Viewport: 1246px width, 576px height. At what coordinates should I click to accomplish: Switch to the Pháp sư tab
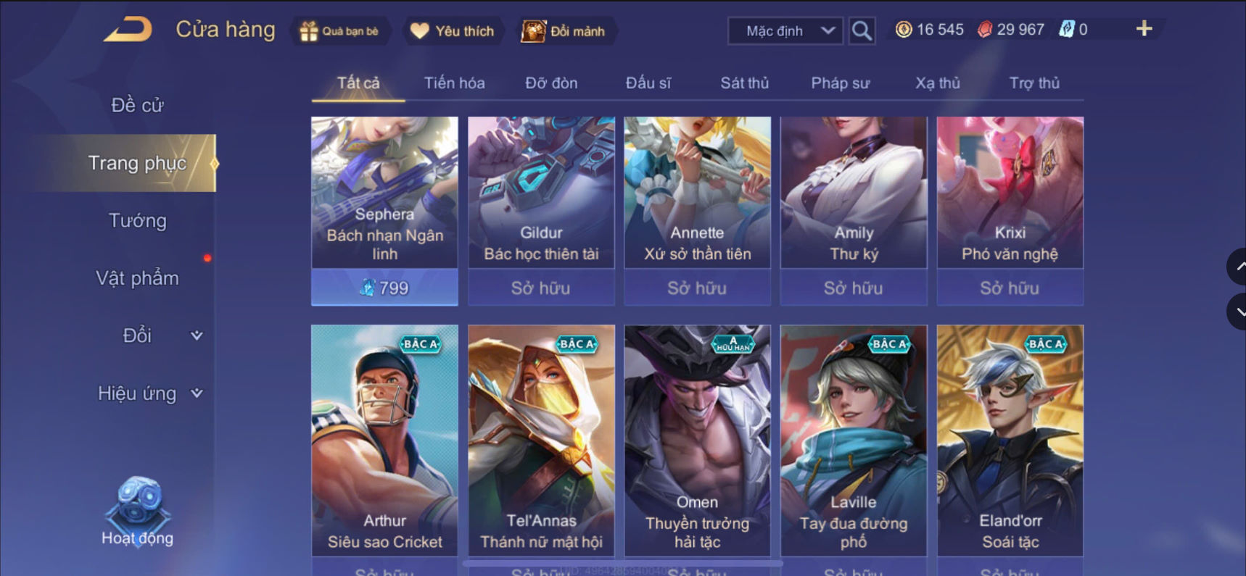[x=840, y=83]
